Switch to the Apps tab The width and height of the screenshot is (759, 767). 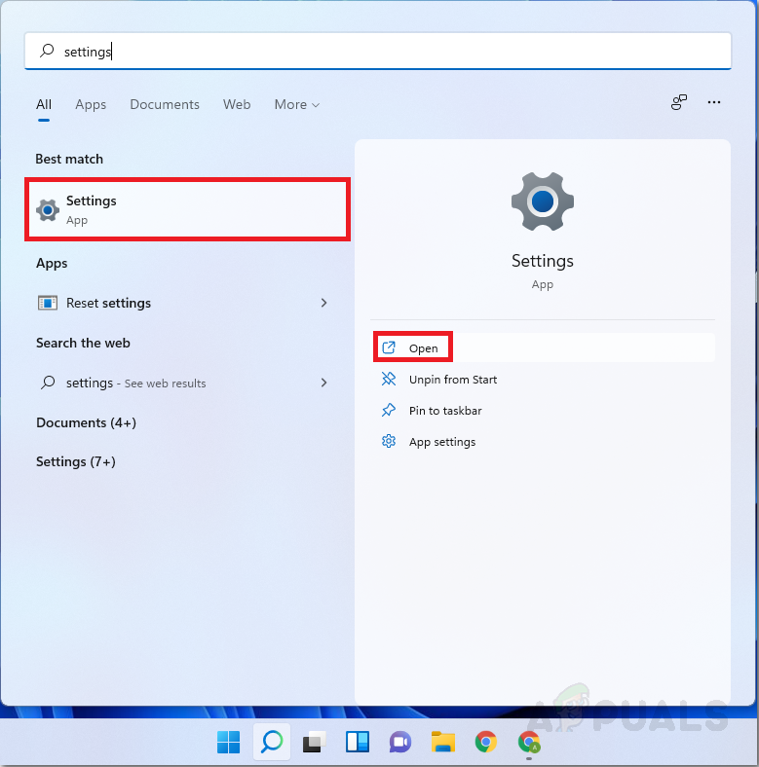click(x=91, y=104)
